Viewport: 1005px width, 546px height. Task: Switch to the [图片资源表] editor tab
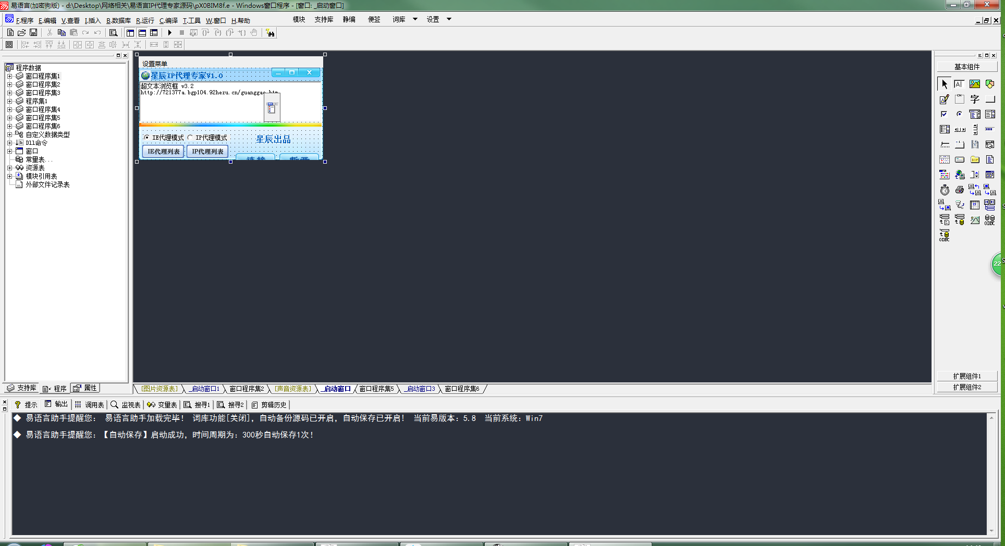[160, 389]
